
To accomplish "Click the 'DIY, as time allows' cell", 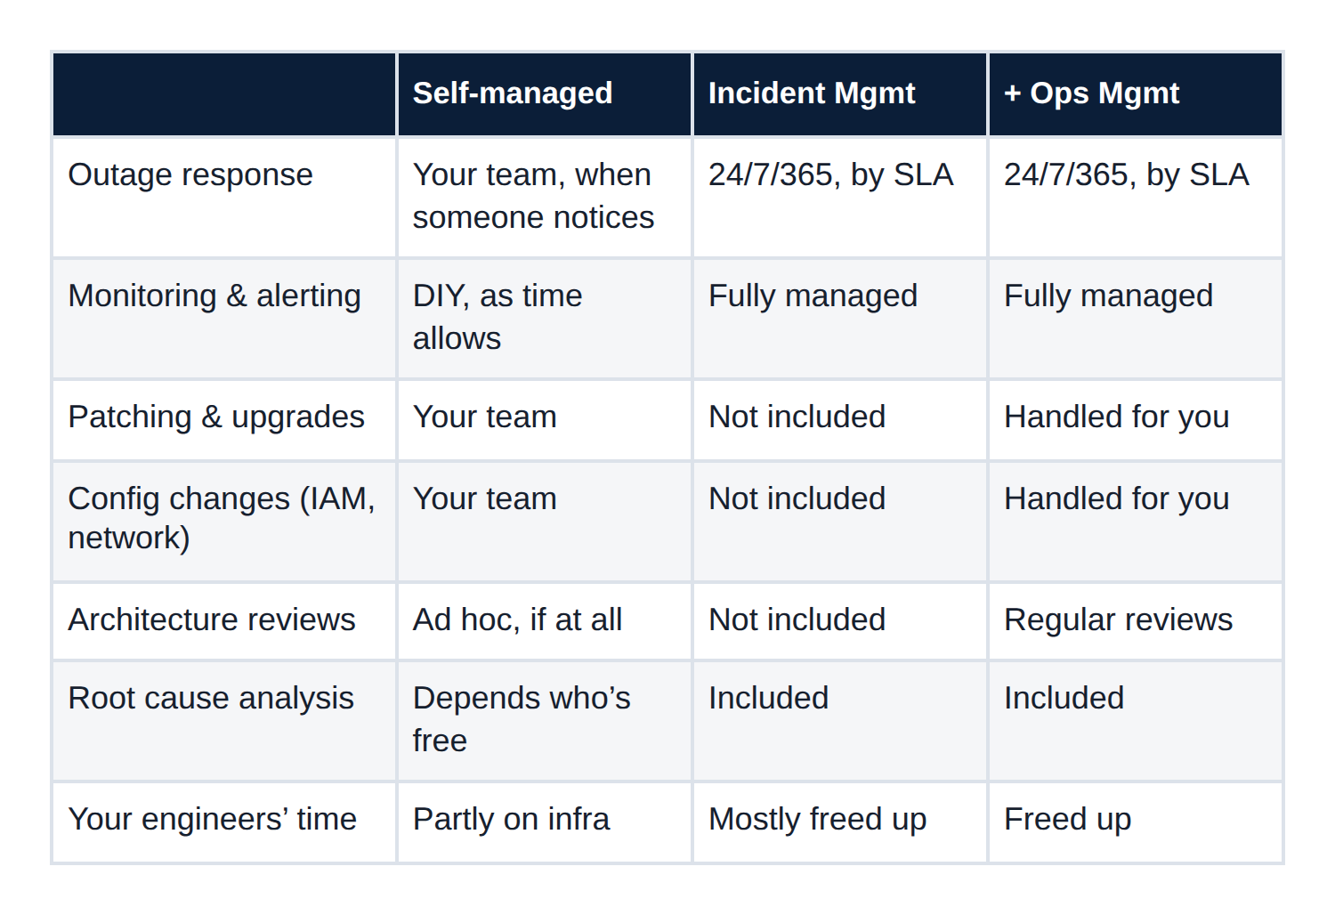I will pyautogui.click(x=544, y=318).
